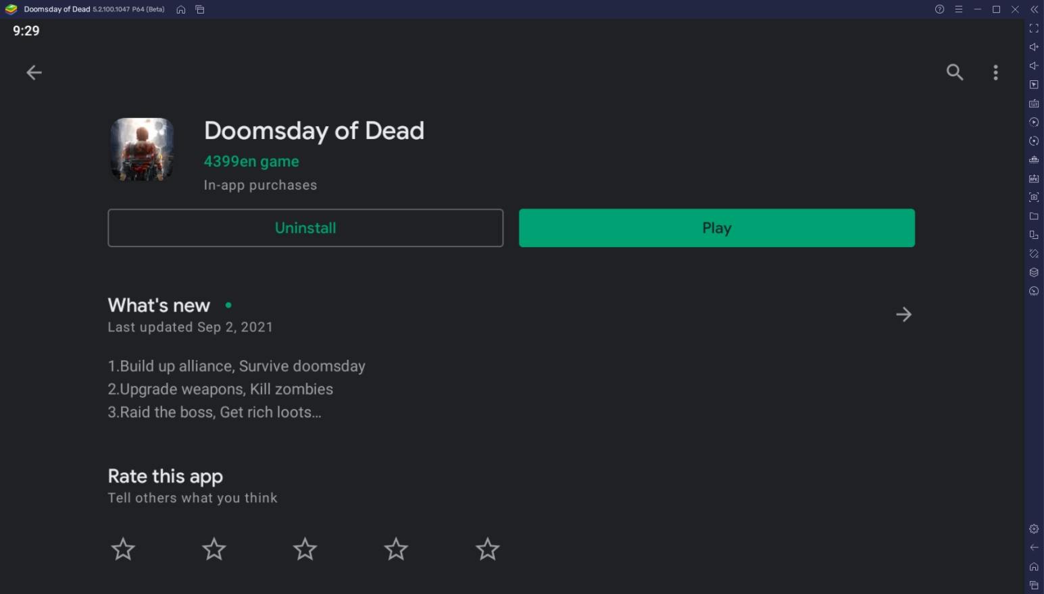Rate the app four stars

coord(396,549)
